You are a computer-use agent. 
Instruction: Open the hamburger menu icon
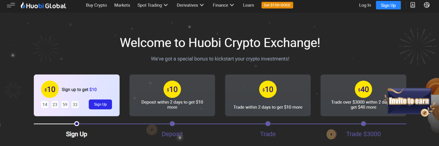11,5
